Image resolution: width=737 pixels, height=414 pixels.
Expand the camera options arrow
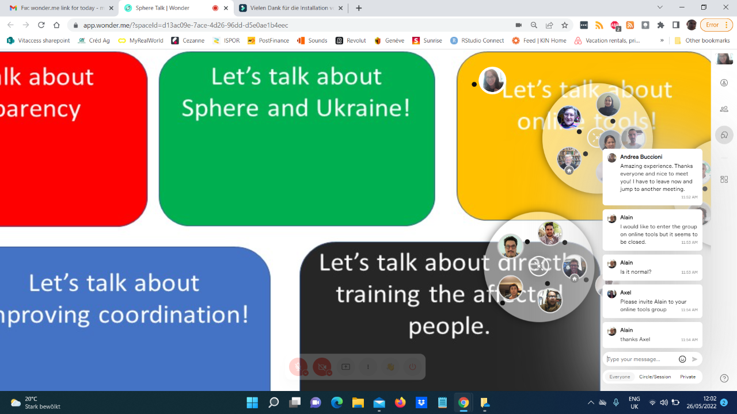[x=329, y=374]
